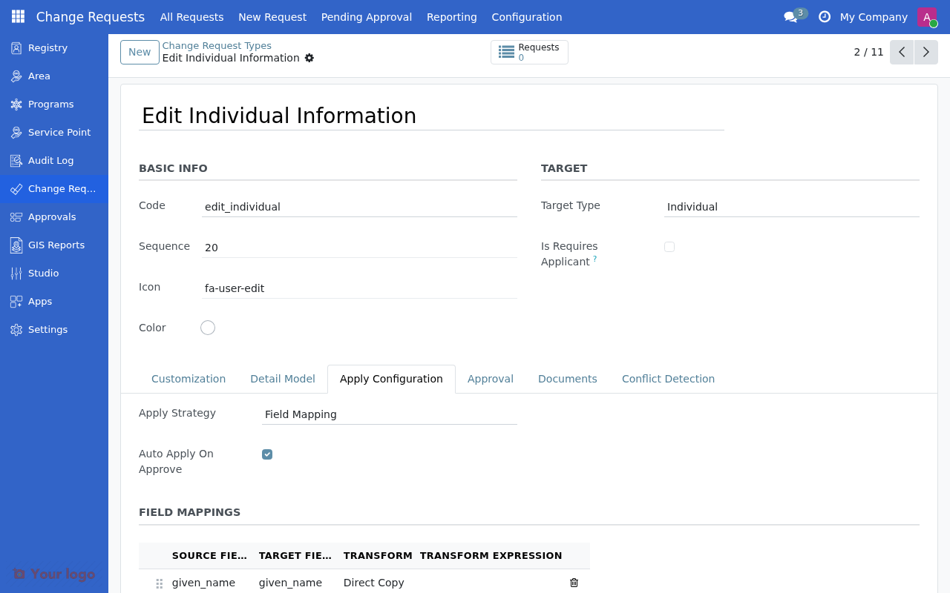This screenshot has height=593, width=950.
Task: Switch to the Conflict Detection tab
Action: (x=668, y=379)
